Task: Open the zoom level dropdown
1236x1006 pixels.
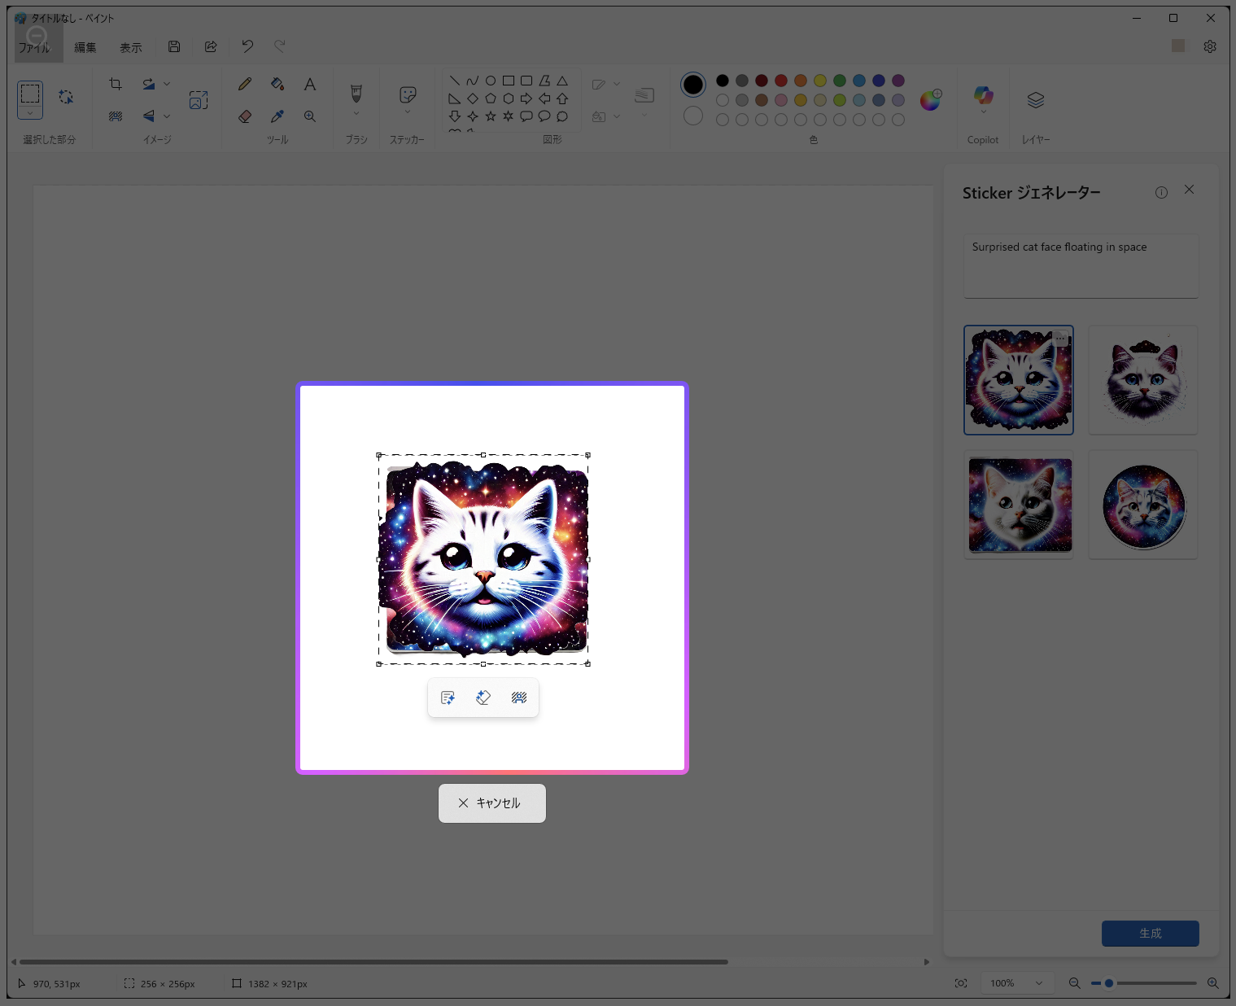Action: 1016,983
